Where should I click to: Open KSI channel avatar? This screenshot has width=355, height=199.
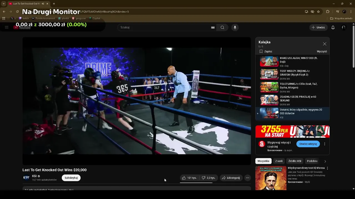click(26, 178)
